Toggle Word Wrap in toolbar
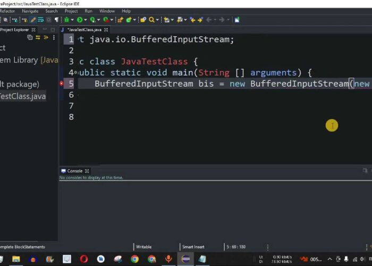The width and height of the screenshot is (372, 266). (x=41, y=20)
